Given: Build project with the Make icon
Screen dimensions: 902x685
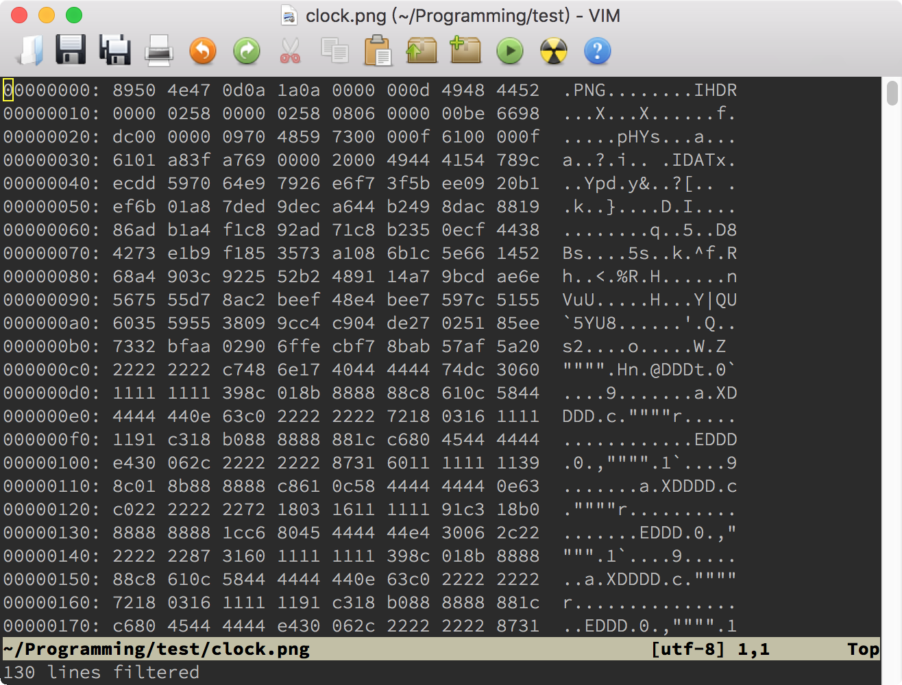Looking at the screenshot, I should [x=554, y=50].
